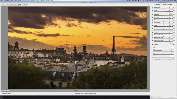Select the Crop tool
The image size is (177, 99).
point(12,5)
